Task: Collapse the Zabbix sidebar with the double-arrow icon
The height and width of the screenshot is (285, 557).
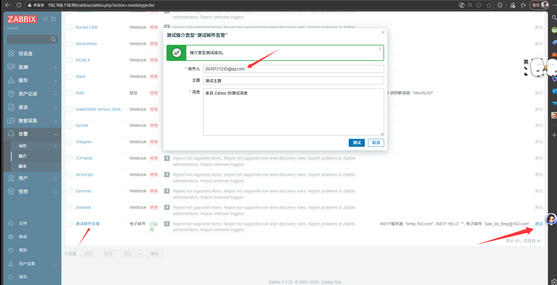Action: pos(45,19)
